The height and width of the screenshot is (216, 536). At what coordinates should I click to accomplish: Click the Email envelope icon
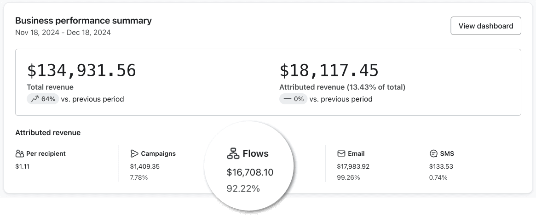[341, 153]
